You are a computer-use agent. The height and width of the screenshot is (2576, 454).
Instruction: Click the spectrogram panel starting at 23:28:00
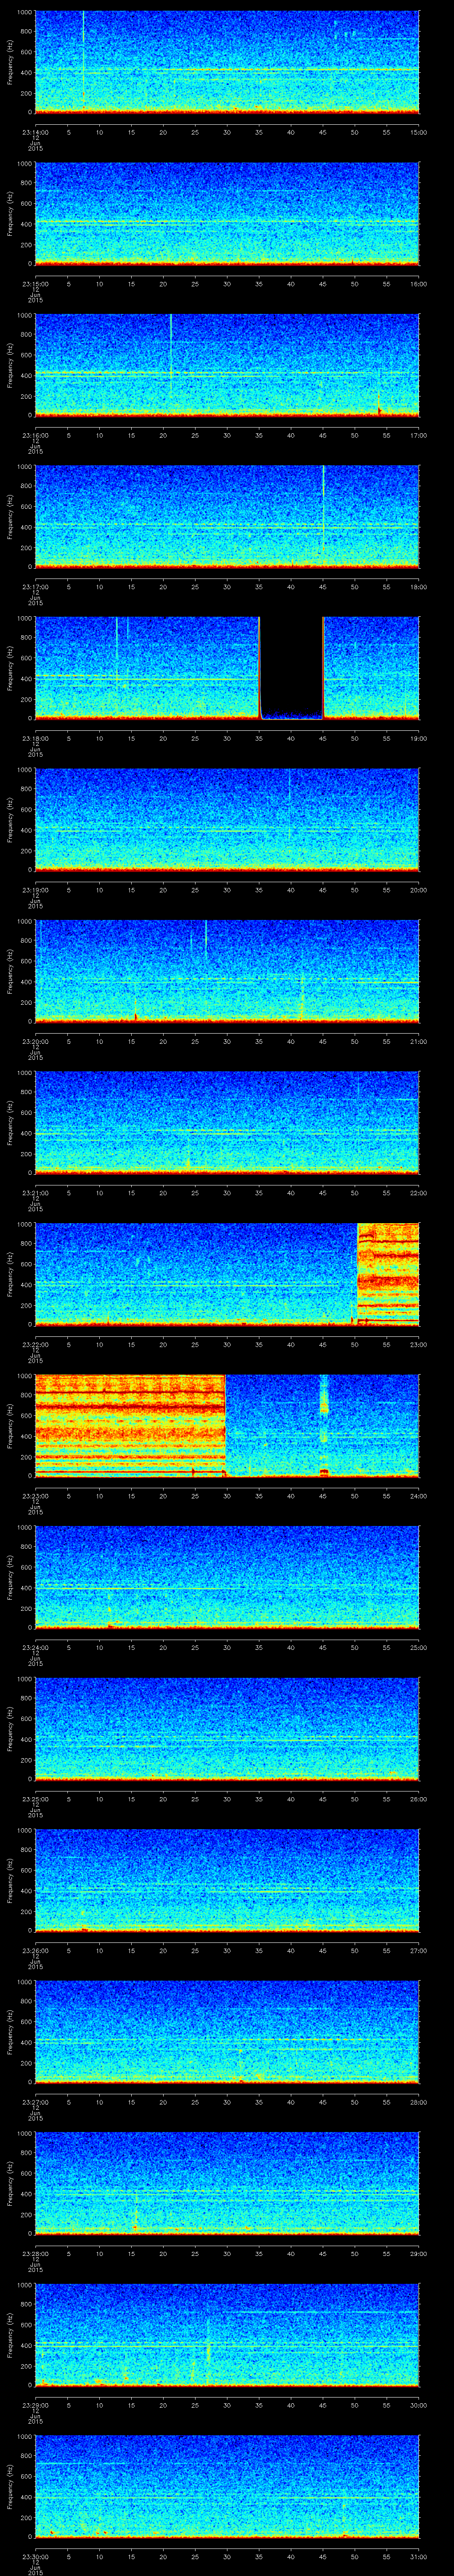point(227,2183)
